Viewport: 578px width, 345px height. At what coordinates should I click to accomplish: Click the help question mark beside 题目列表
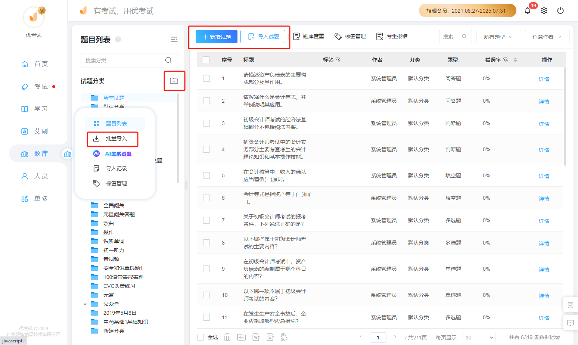(x=118, y=39)
